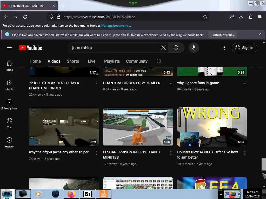The height and width of the screenshot is (199, 266).
Task: Open why i ignore fans in-game title
Action: tap(198, 83)
